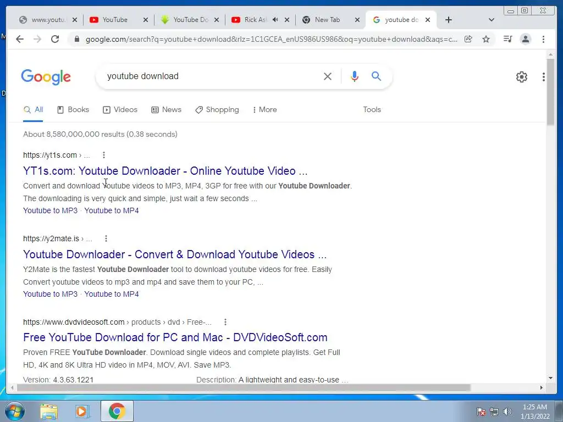The width and height of the screenshot is (563, 422).
Task: Select the Books search tab
Action: (x=73, y=109)
